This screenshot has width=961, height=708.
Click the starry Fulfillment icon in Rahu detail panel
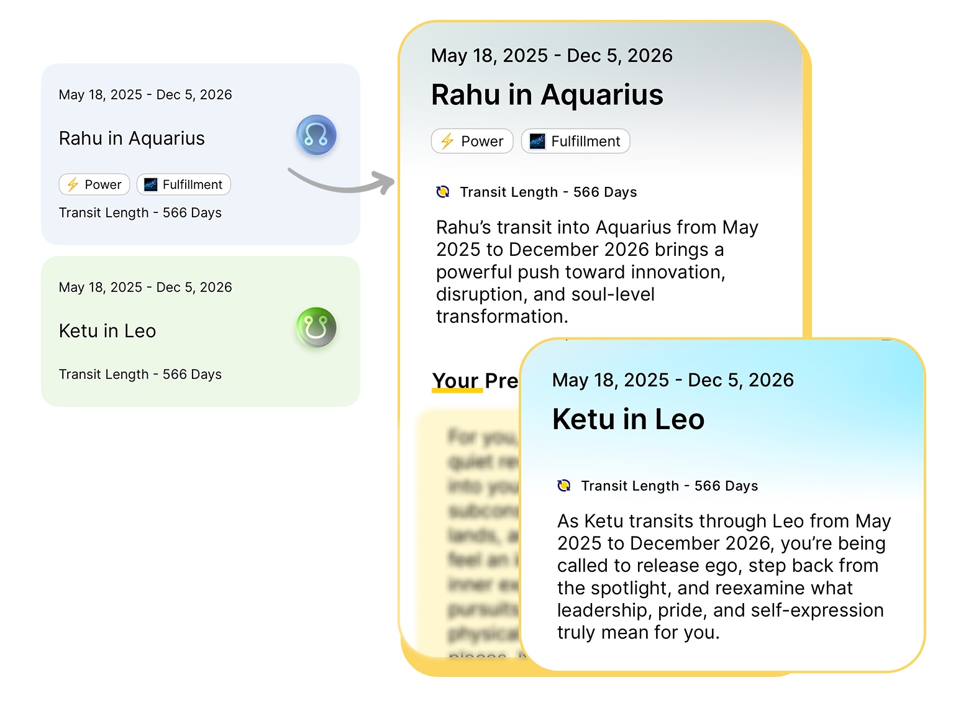click(x=537, y=141)
